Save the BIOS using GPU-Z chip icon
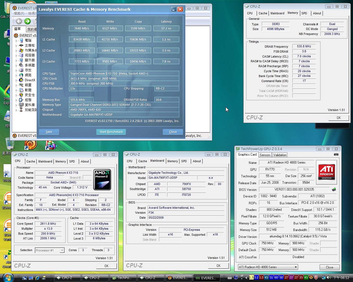Screen dimensions: 353x282 (334, 189)
